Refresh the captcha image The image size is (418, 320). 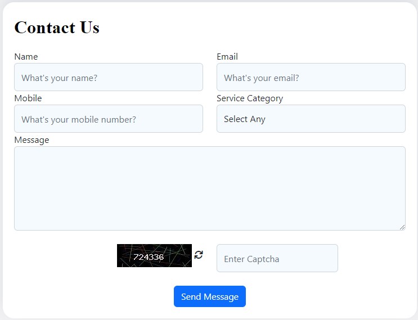tap(199, 255)
